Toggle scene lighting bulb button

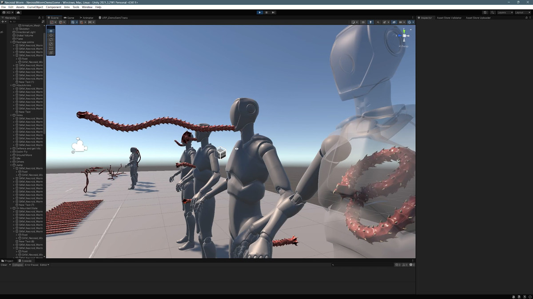(370, 22)
